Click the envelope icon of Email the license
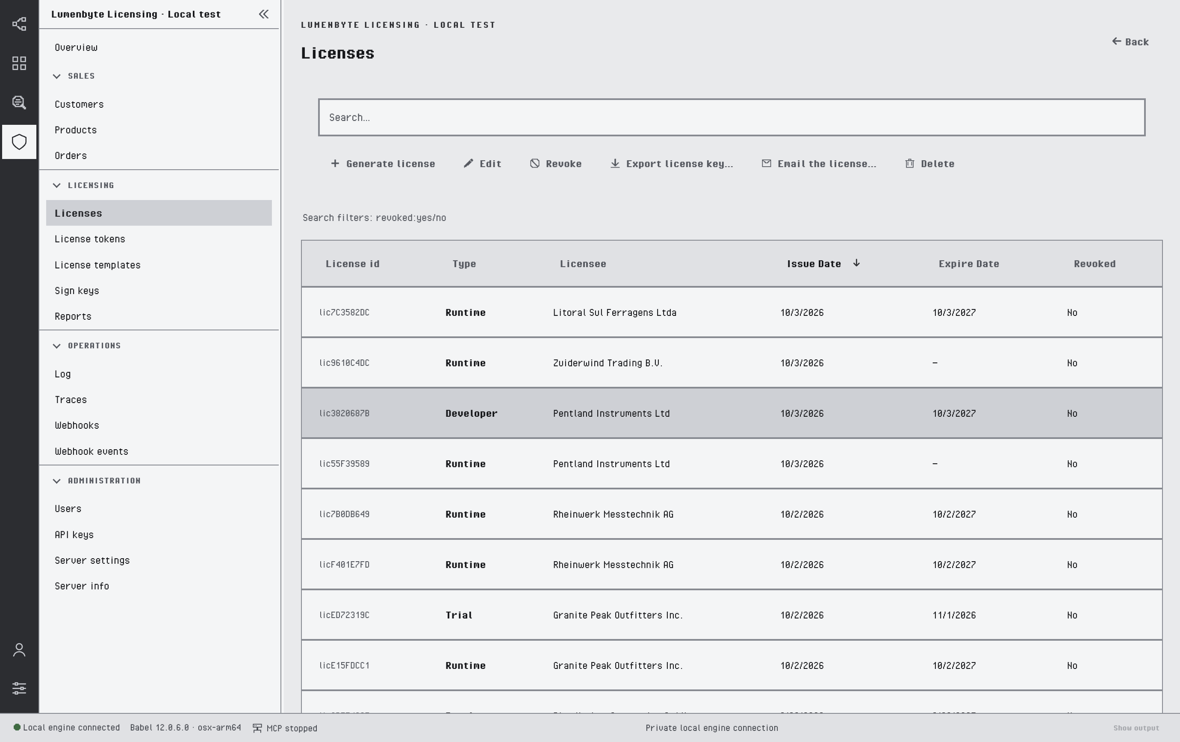 [767, 164]
